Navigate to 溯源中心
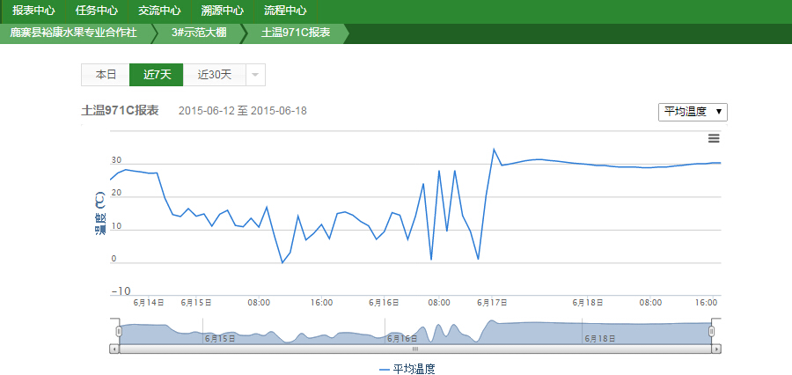 [x=222, y=11]
